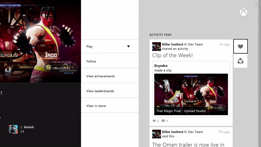This screenshot has height=147, width=261.
Task: Expand the Play dropdown arrow
Action: [128, 47]
